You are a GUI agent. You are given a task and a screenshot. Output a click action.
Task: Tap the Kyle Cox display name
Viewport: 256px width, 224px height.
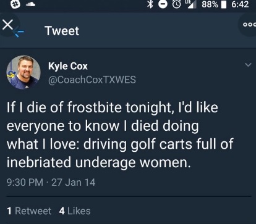pyautogui.click(x=68, y=66)
